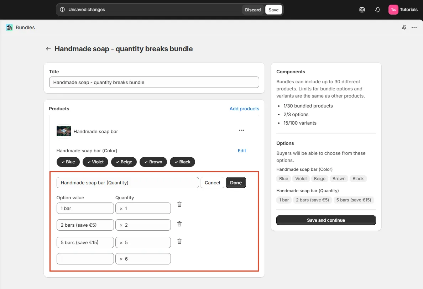Delete the "1 bar" option value
The image size is (423, 289).
[179, 204]
